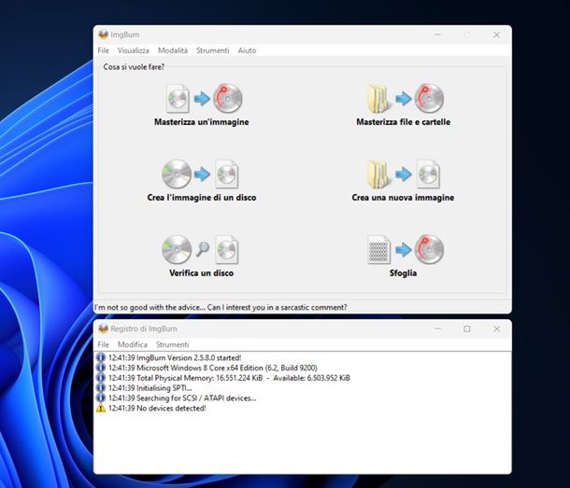Open the Visualizza menu
The height and width of the screenshot is (488, 570).
coord(133,50)
